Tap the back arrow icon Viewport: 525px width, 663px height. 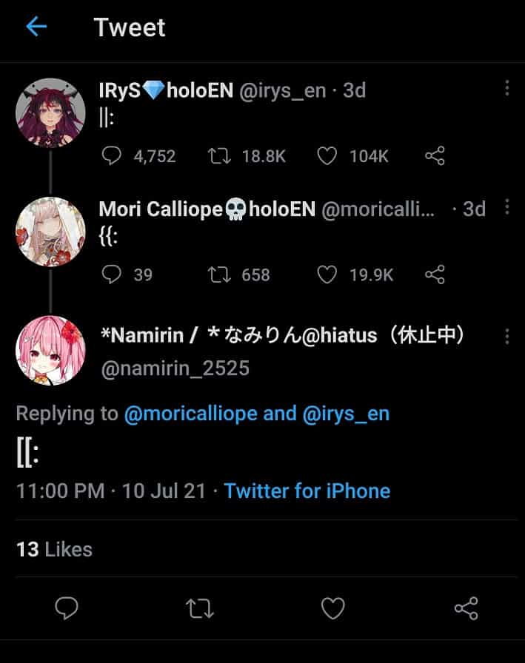36,27
